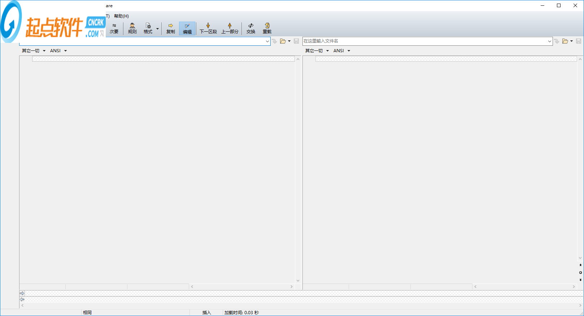The height and width of the screenshot is (316, 584).
Task: Expand the left open-folder dropdown arrow
Action: pos(289,41)
